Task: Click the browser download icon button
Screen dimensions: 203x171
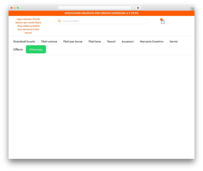Action: [x=138, y=8]
